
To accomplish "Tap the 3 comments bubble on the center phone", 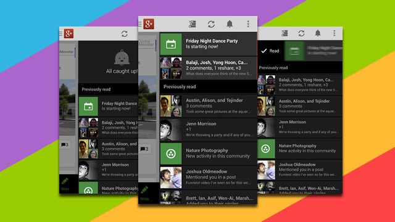I will pyautogui.click(x=144, y=149).
